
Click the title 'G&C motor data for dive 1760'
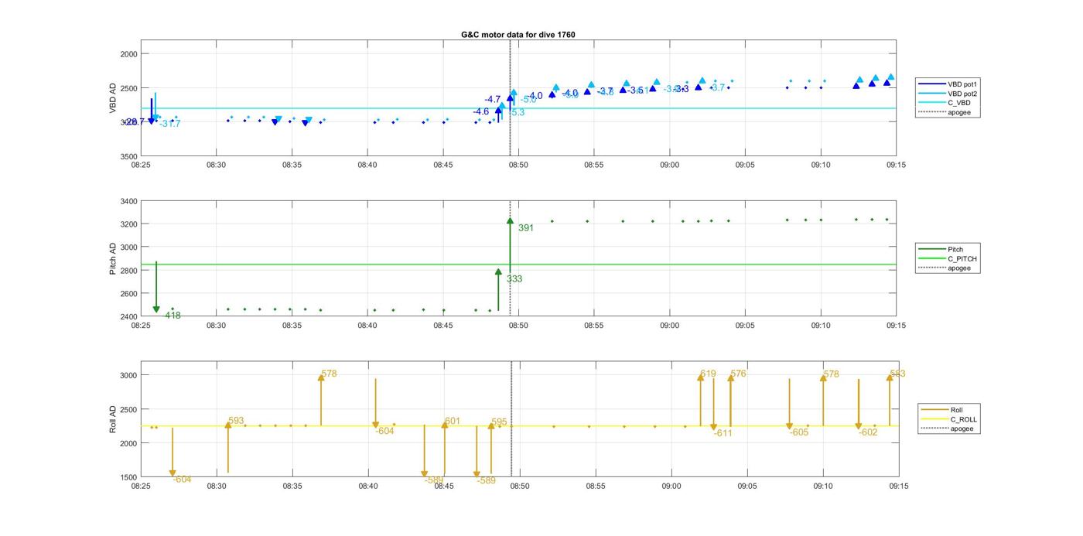tap(518, 35)
